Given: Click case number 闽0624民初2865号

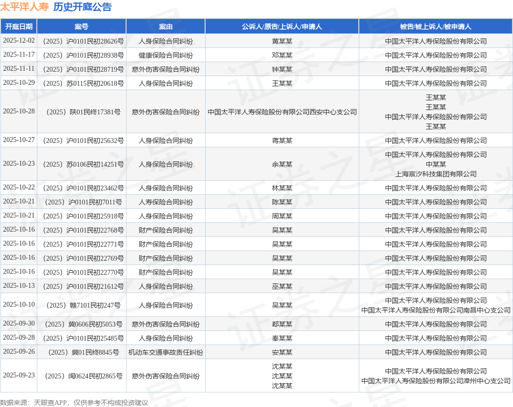Looking at the screenshot, I should point(83,376).
